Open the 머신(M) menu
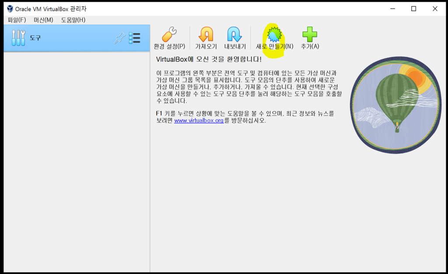448x274 pixels. click(x=43, y=20)
